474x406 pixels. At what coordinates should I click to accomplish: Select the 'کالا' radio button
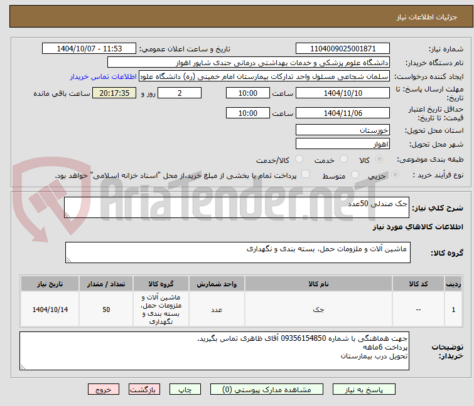coord(379,159)
